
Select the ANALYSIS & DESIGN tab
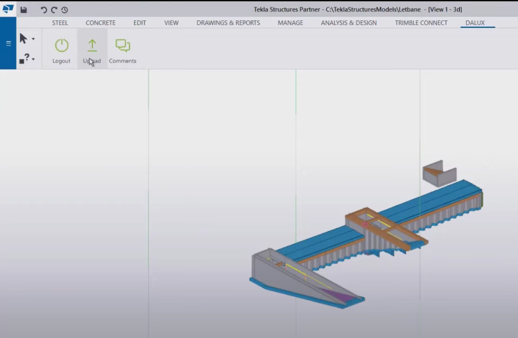pos(349,23)
